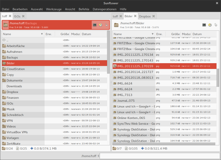Click image icon of Online-Konten_065

[115, 118]
